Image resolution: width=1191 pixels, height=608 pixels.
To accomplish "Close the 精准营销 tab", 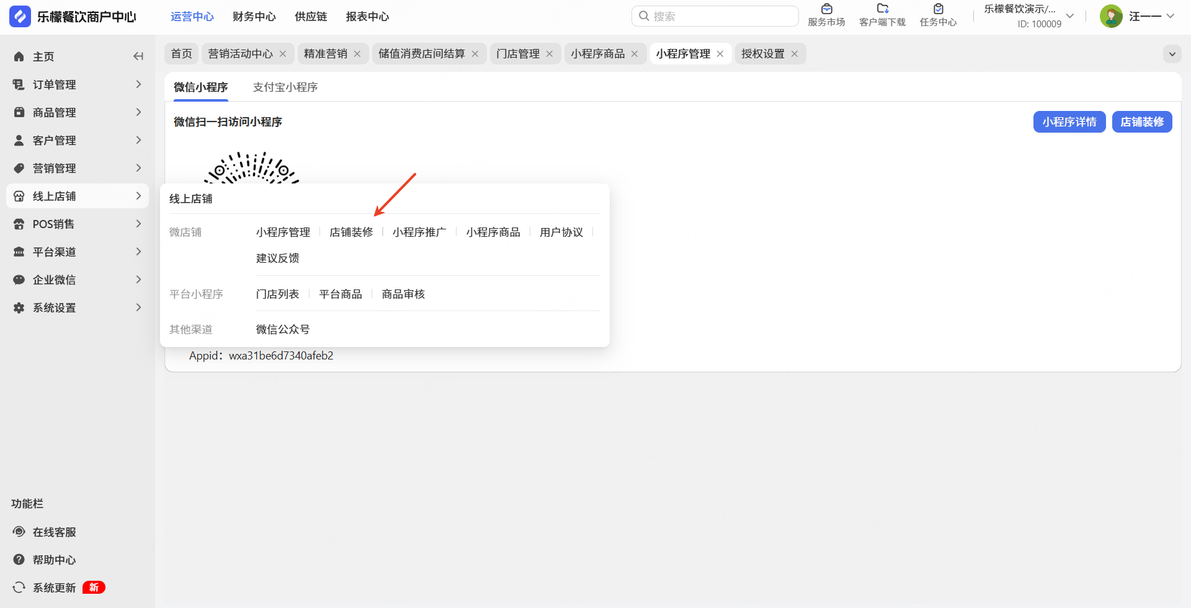I will click(357, 54).
